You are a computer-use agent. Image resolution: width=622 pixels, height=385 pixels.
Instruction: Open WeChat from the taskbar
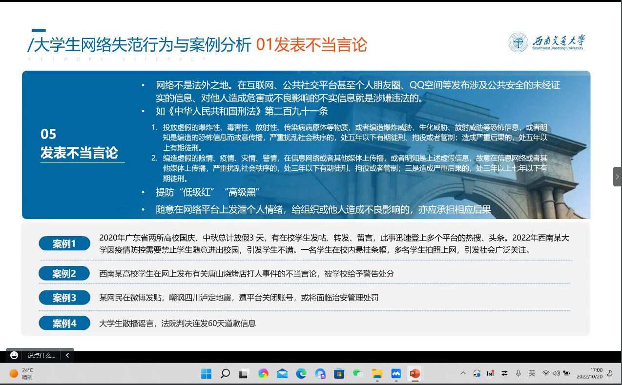tap(358, 374)
